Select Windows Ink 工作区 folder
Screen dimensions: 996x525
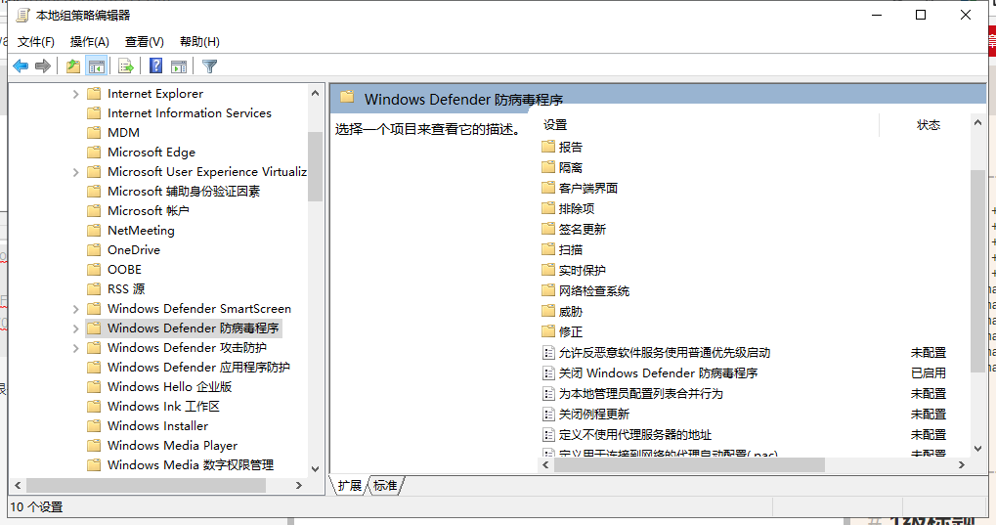(163, 406)
